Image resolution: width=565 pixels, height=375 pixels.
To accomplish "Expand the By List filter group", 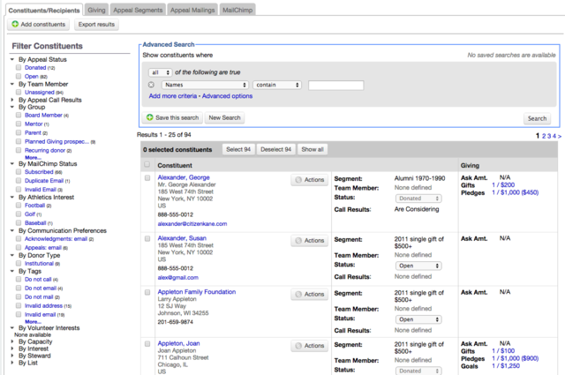I will [11, 363].
